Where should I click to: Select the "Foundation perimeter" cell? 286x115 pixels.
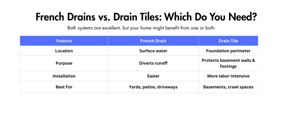point(228,51)
